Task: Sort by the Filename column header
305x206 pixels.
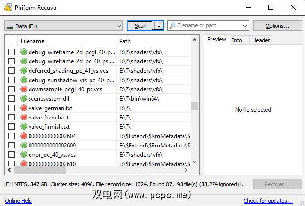Action: pyautogui.click(x=67, y=41)
